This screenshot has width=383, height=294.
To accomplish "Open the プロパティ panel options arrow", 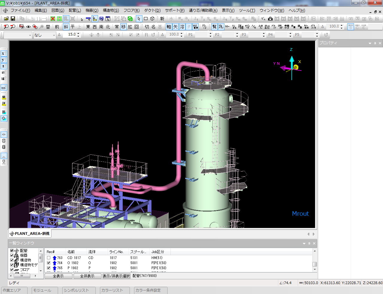I will point(370,43).
